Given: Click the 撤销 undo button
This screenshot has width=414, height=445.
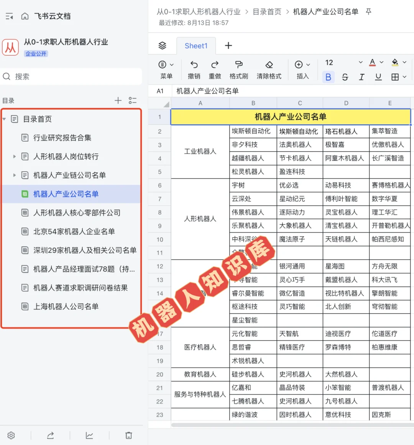Looking at the screenshot, I should coord(194,69).
